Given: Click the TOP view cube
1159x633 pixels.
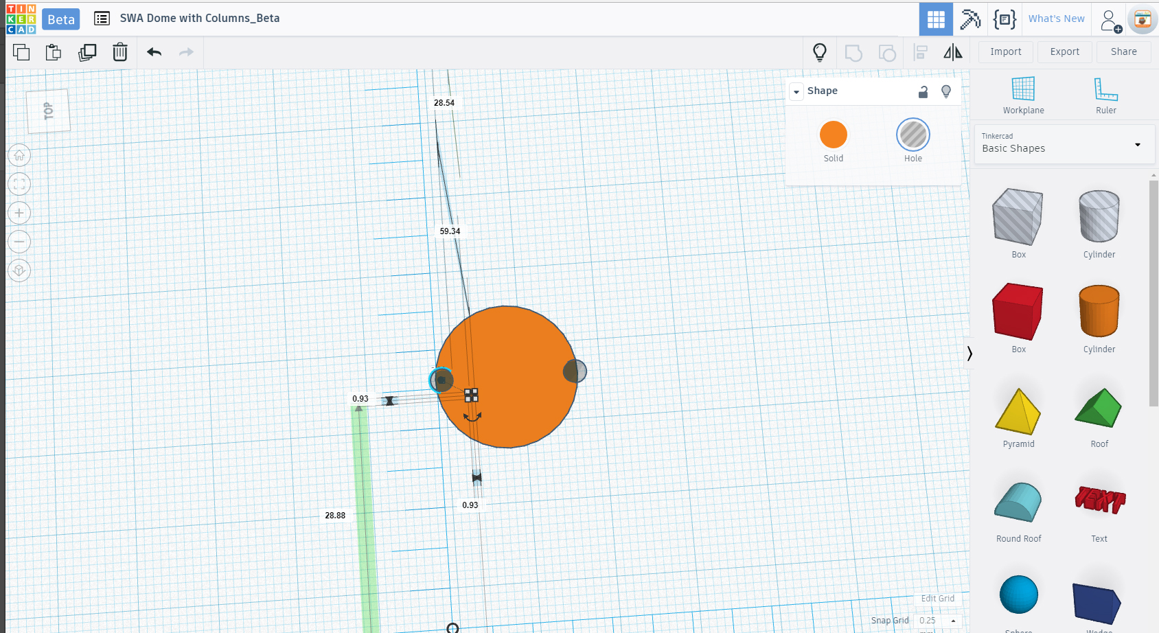Looking at the screenshot, I should (x=48, y=111).
